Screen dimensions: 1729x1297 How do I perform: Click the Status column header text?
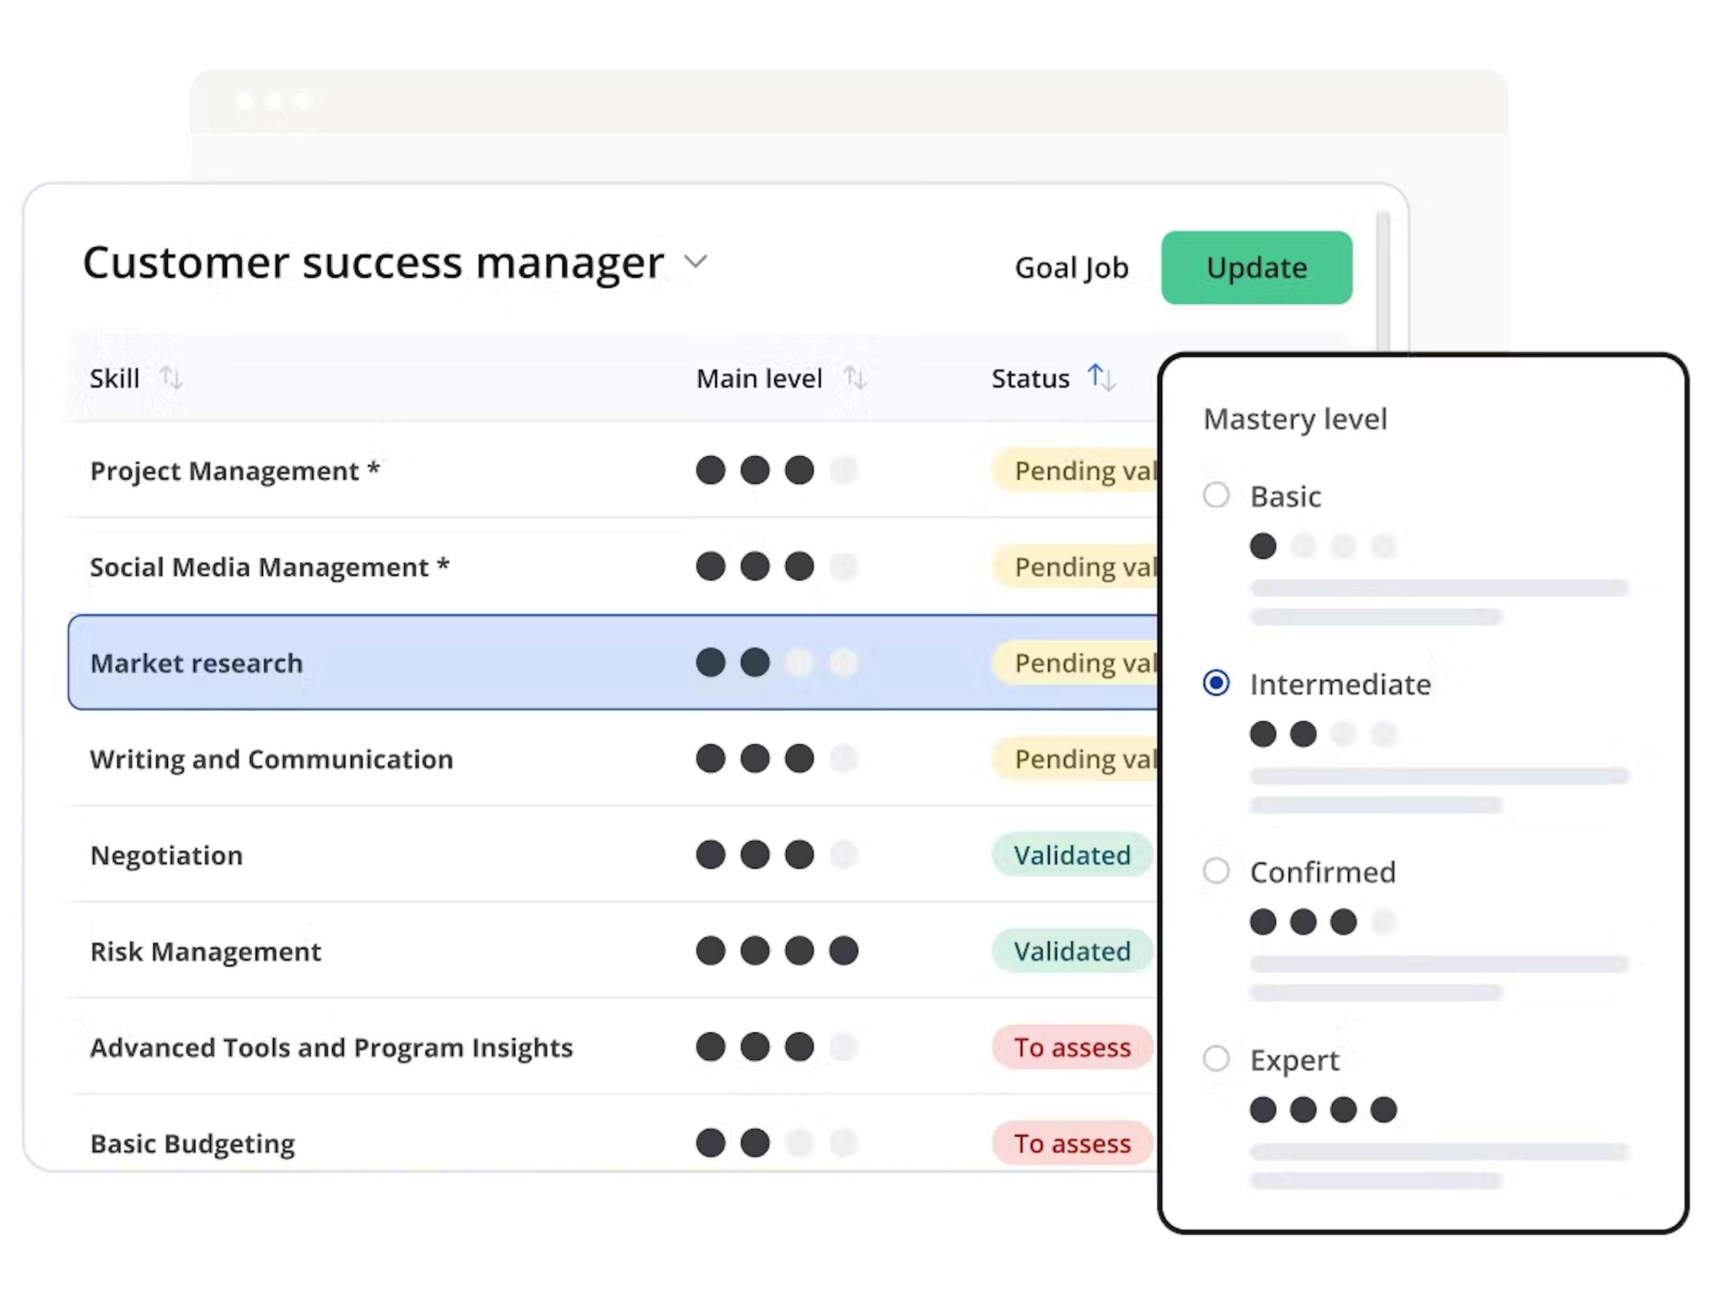tap(1030, 378)
